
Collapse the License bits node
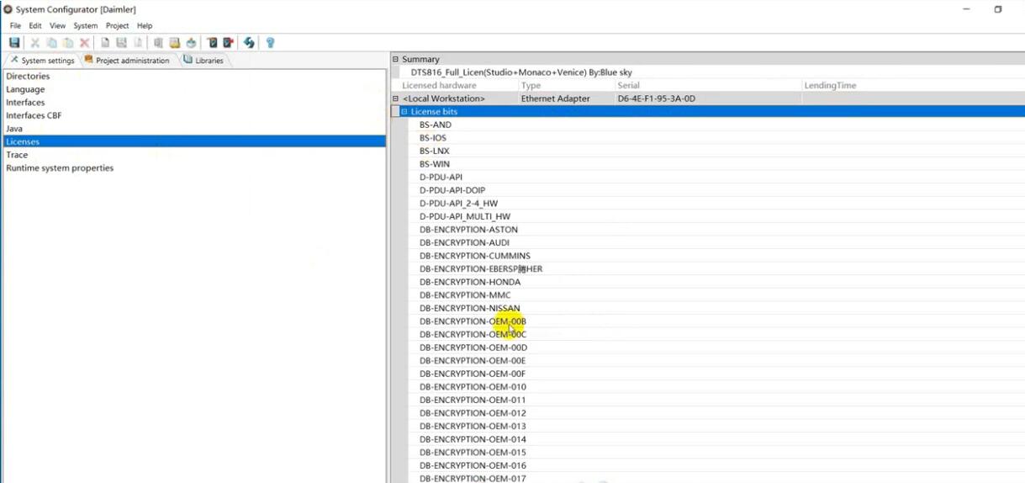[x=404, y=111]
